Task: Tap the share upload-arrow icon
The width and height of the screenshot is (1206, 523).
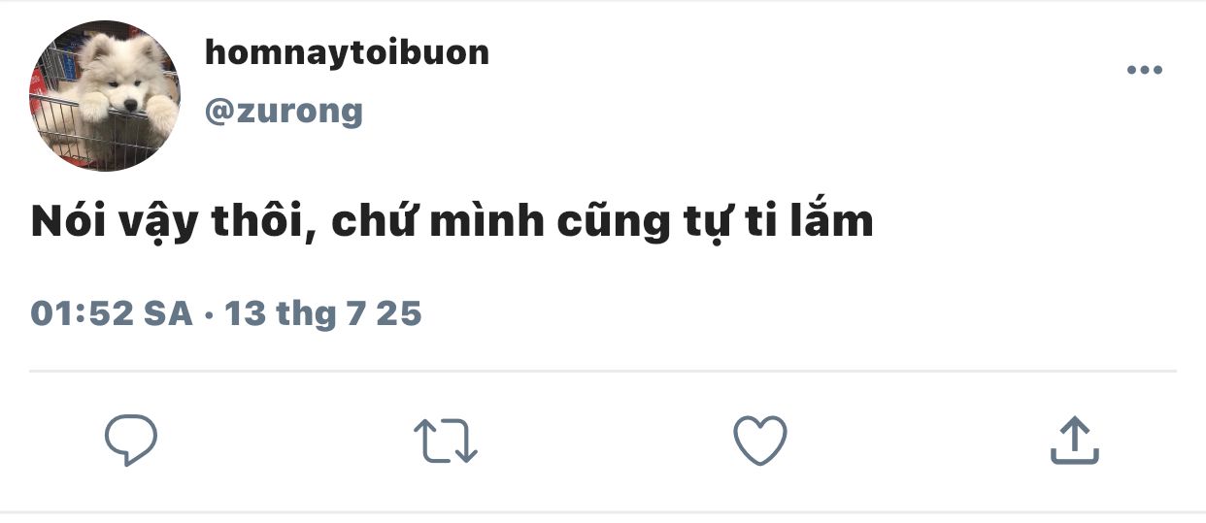Action: pyautogui.click(x=1075, y=441)
